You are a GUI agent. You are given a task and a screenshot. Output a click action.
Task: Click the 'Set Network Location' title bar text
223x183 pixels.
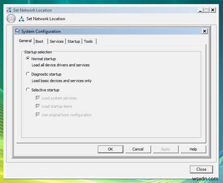pos(32,10)
